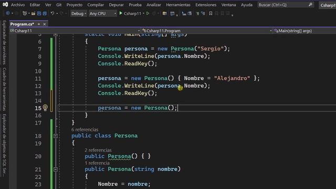Click the lightbulb quick actions icon on line 15
The image size is (336, 189).
click(45, 108)
